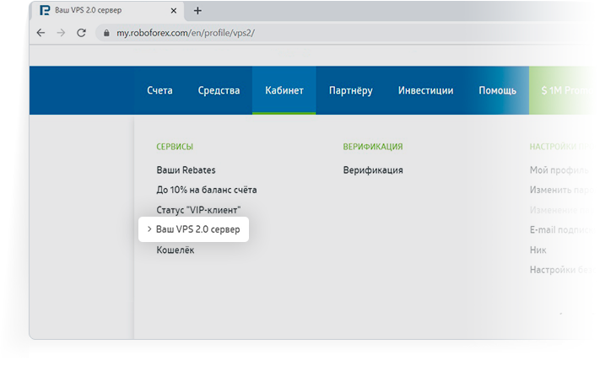Open Ваш VPS 2.0 сервер link
Viewport: 600px width, 371px height.
tap(198, 229)
